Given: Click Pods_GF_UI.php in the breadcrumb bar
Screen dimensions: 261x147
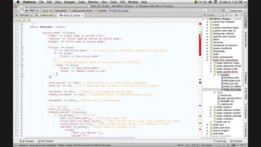Looking at the screenshot, I should (119, 11).
